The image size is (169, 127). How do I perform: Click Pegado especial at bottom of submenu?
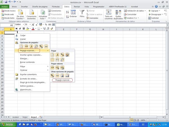click(63, 80)
